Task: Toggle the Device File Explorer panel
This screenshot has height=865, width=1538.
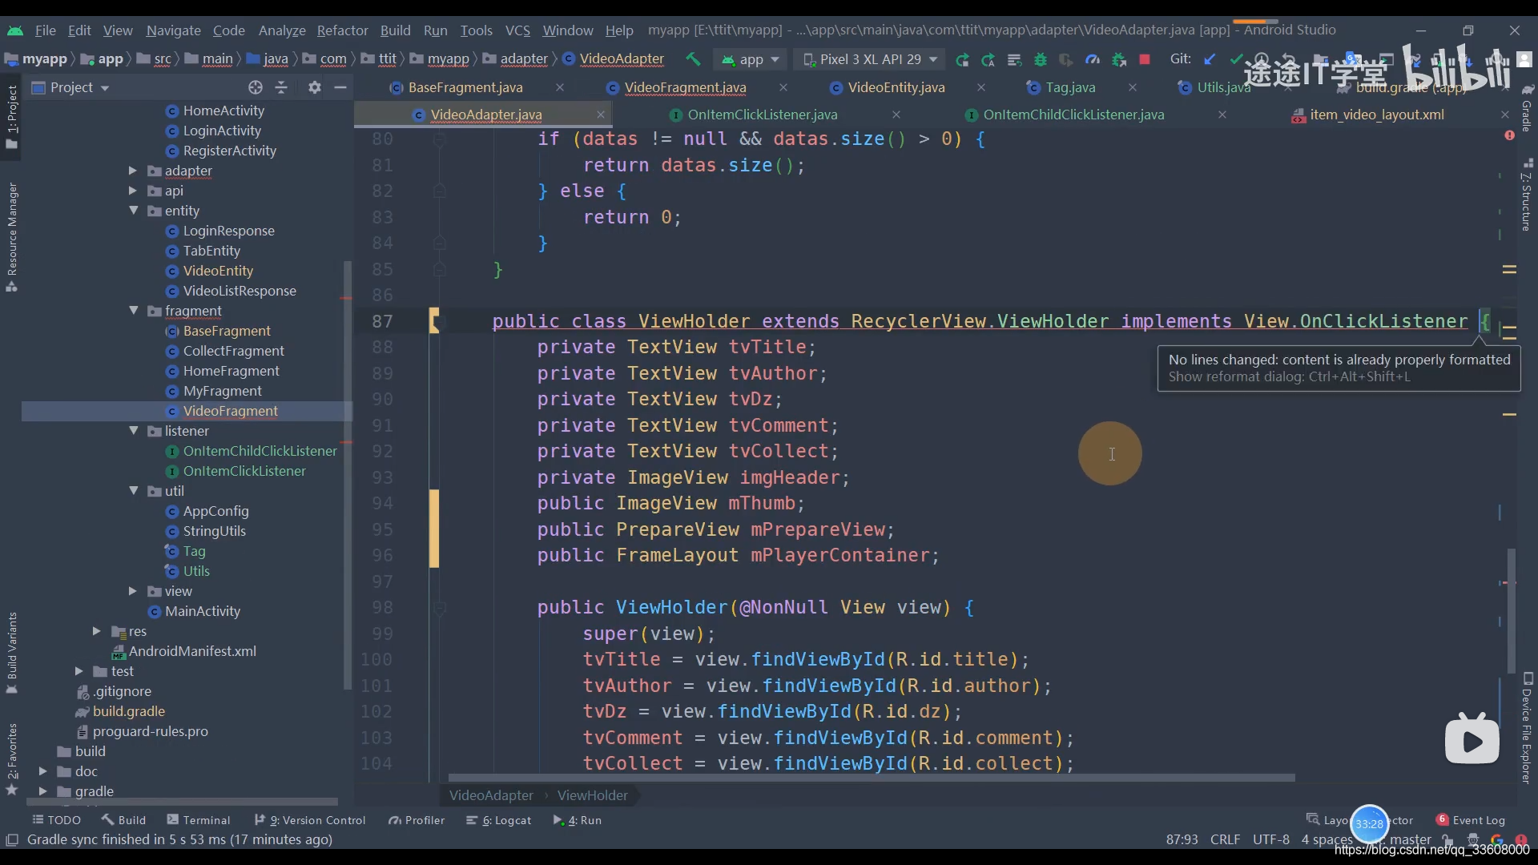Action: point(1527,727)
